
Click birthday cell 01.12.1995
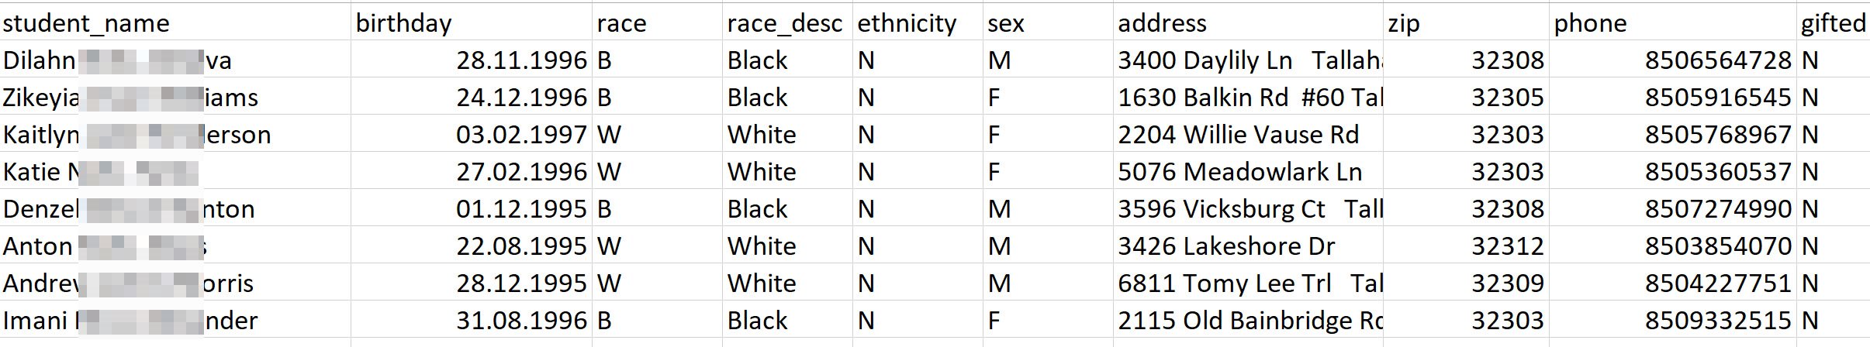coord(521,209)
